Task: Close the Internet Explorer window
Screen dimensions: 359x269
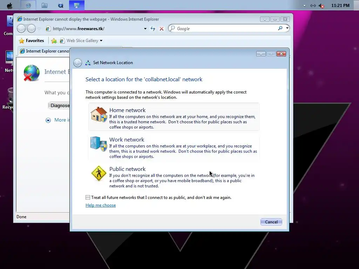Action: pyautogui.click(x=285, y=19)
